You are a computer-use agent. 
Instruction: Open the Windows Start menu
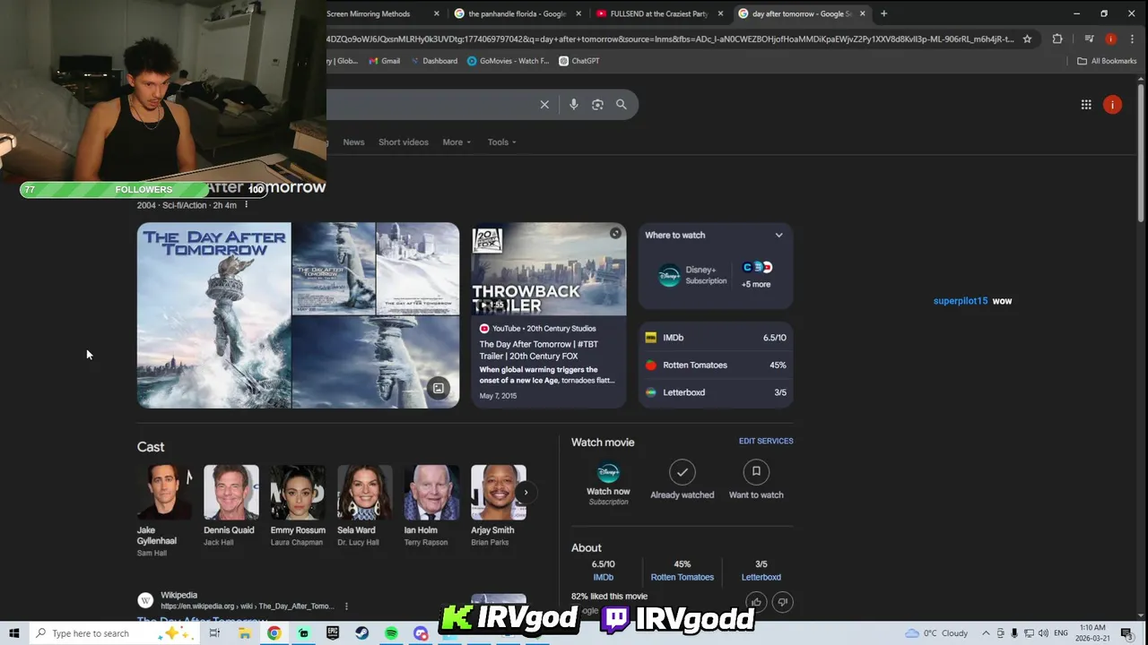click(13, 633)
